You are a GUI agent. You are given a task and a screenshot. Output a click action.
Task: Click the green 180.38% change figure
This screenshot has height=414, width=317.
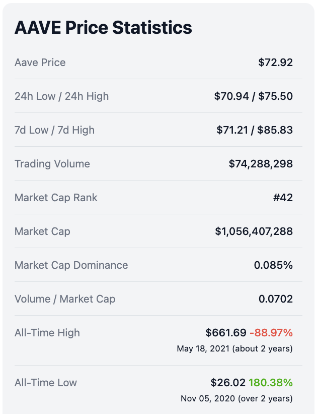271,383
